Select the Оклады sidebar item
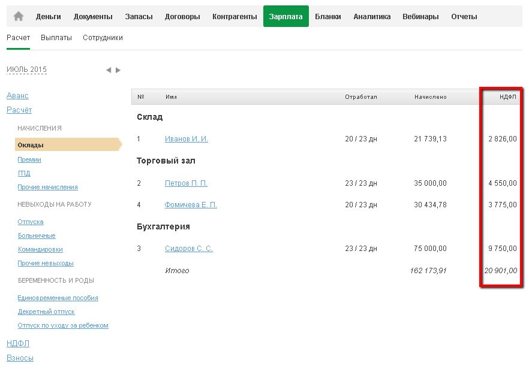The height and width of the screenshot is (369, 529). pyautogui.click(x=31, y=145)
